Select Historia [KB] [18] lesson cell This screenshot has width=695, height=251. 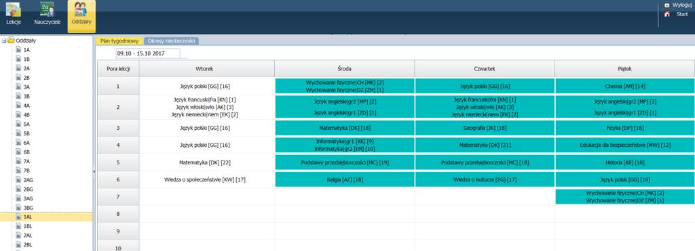pyautogui.click(x=625, y=162)
